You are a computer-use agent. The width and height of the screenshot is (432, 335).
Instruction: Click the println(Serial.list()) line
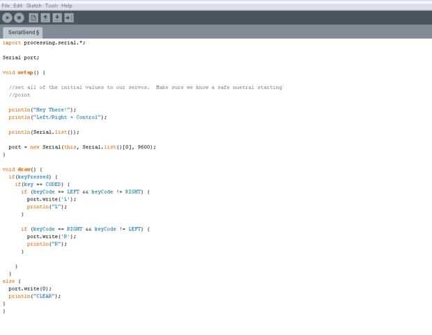pos(44,132)
